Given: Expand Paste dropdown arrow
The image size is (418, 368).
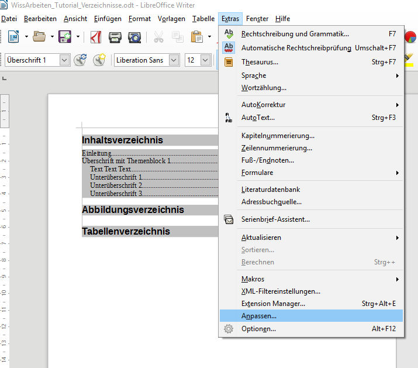Looking at the screenshot, I should [x=209, y=36].
